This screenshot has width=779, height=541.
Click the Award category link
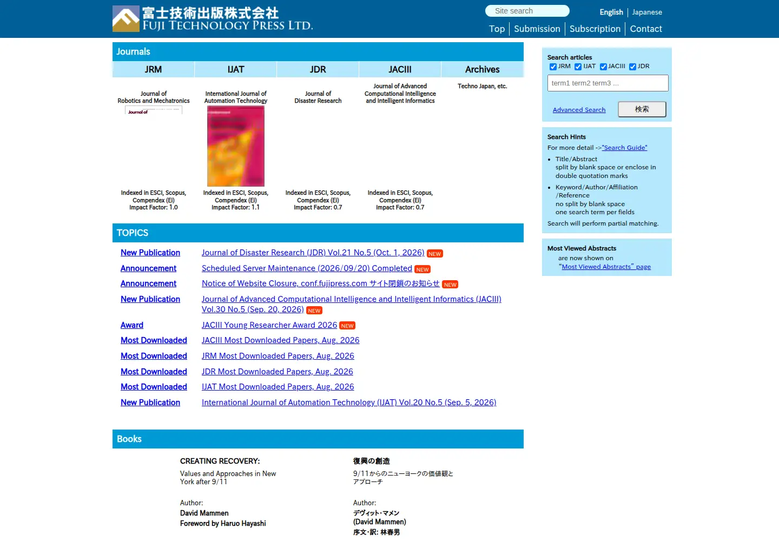pyautogui.click(x=132, y=325)
